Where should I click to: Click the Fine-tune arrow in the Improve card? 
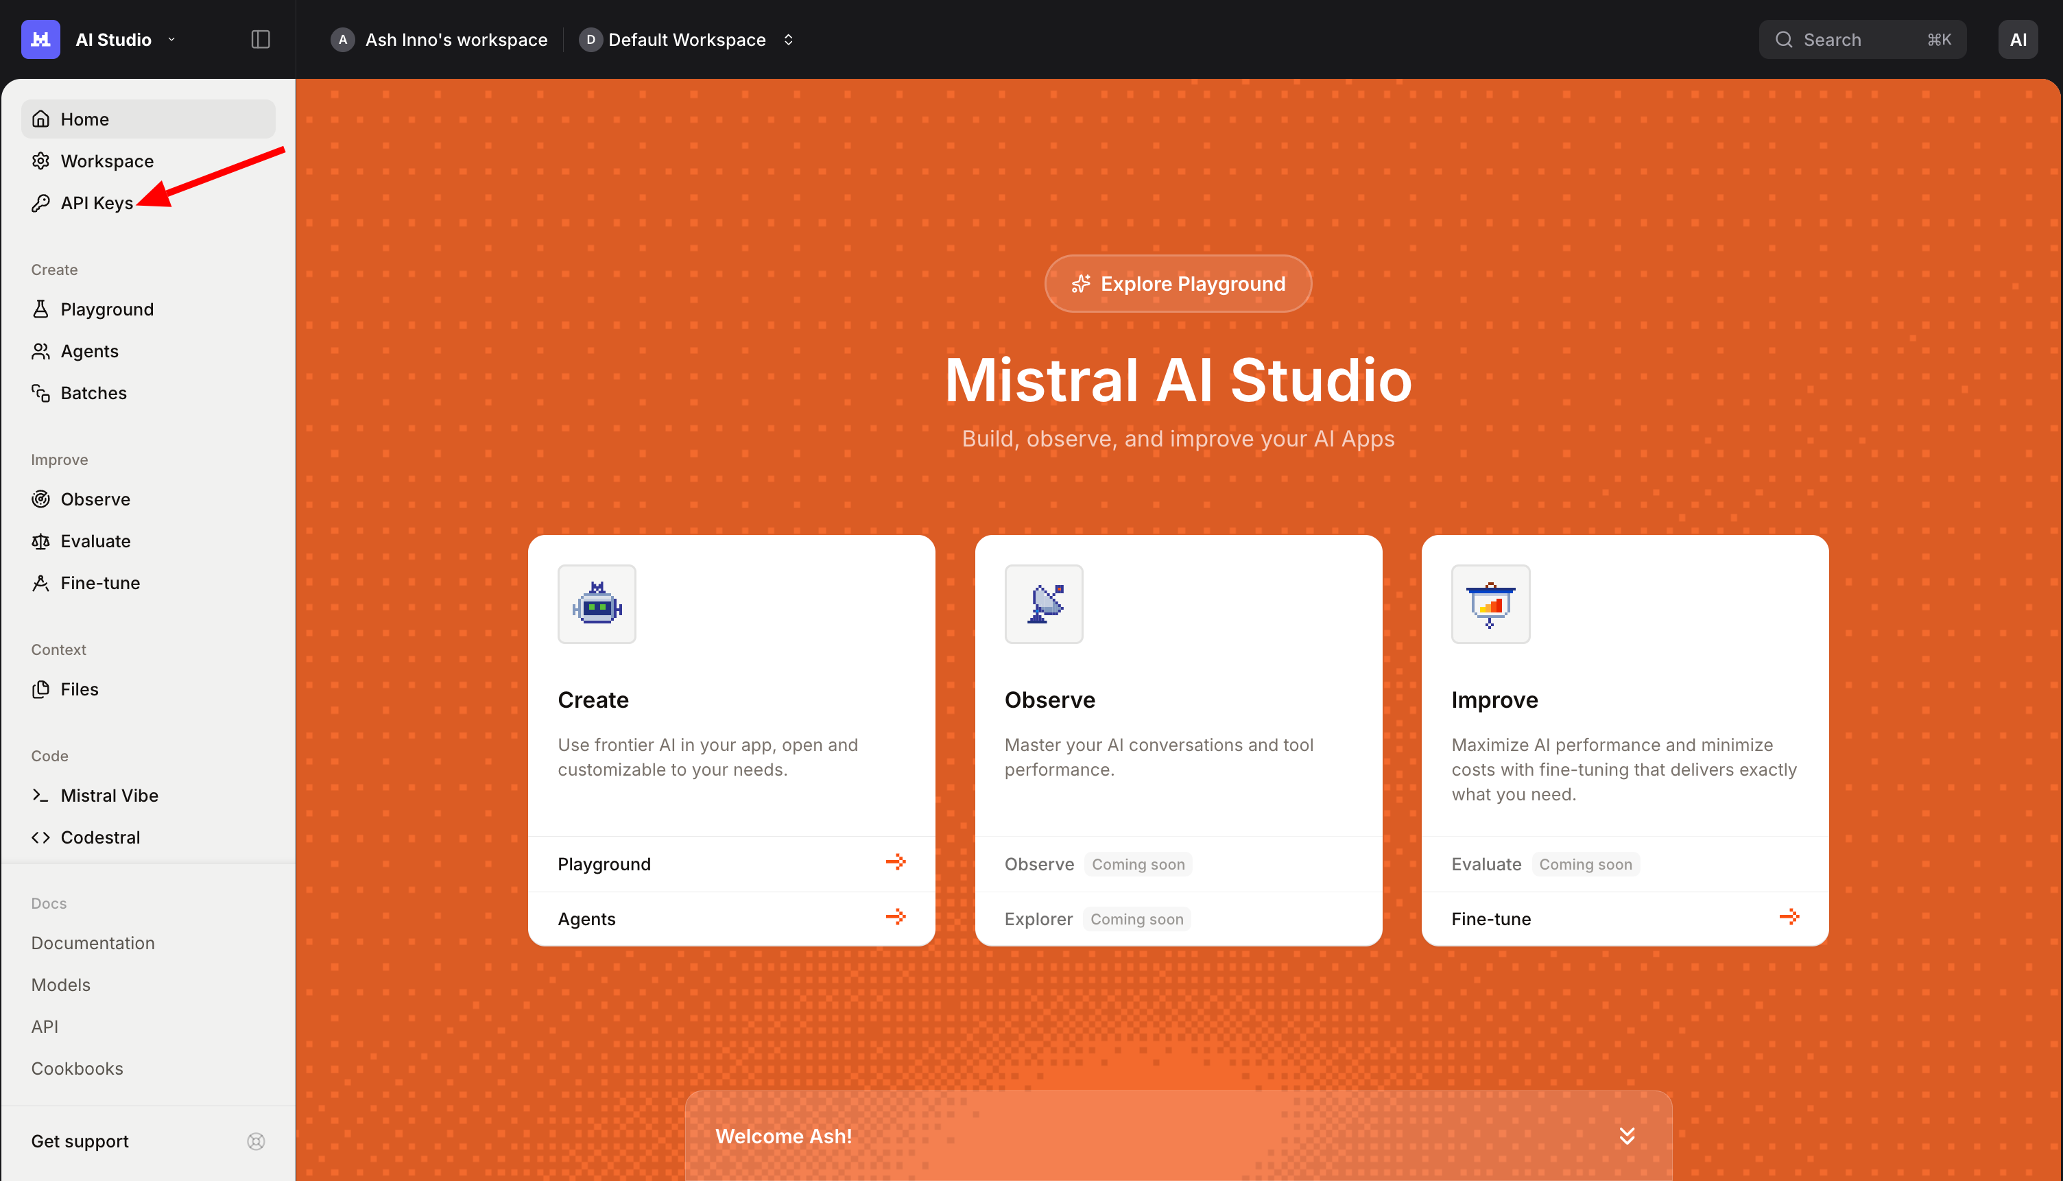[x=1789, y=916]
